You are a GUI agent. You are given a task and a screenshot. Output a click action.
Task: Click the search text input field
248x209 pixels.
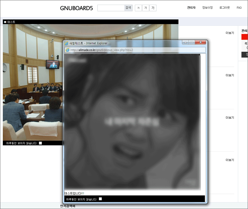pyautogui.click(x=111, y=8)
